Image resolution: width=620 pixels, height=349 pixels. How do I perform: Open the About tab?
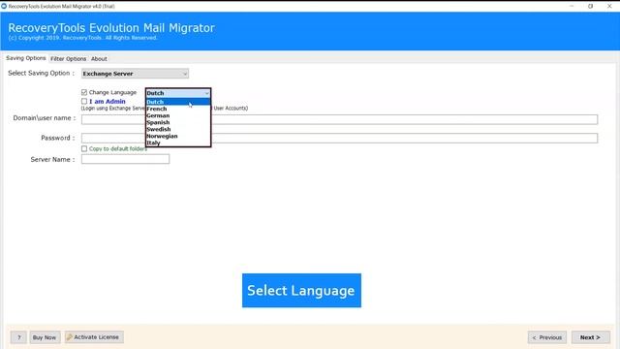(x=99, y=58)
